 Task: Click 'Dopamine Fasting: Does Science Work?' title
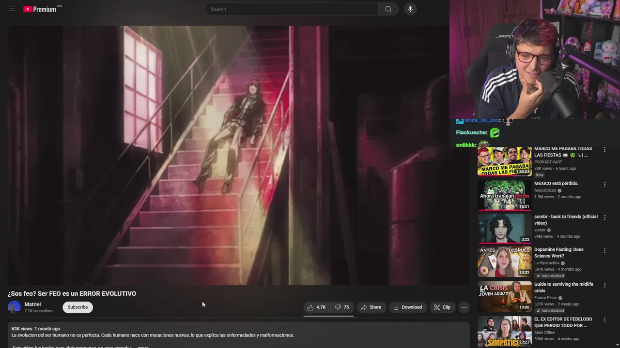559,253
